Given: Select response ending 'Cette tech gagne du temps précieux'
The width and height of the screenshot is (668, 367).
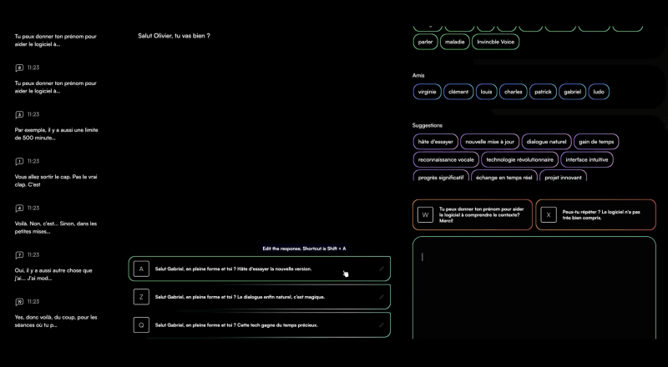Looking at the screenshot, I should coord(260,324).
